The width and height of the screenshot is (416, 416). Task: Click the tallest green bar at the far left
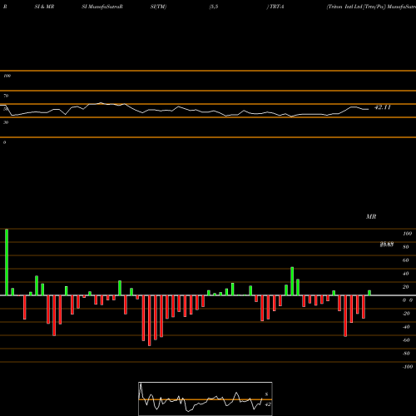(7, 262)
